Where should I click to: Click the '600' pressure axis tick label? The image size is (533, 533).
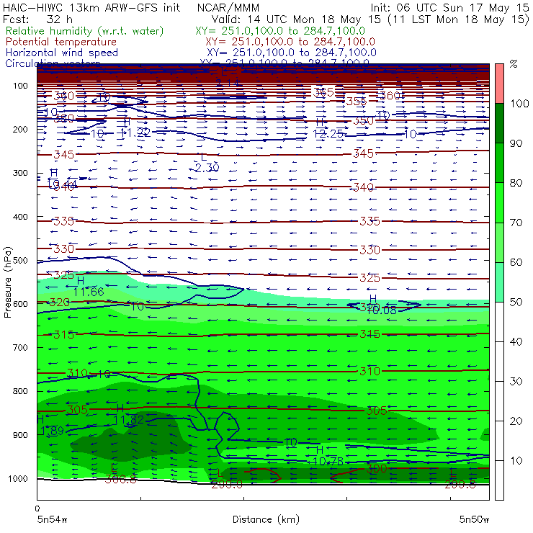20,303
